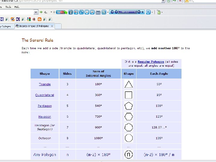This screenshot has width=216, height=162.
Task: Click the '128.57...°' angle cell
Action: click(x=159, y=127)
